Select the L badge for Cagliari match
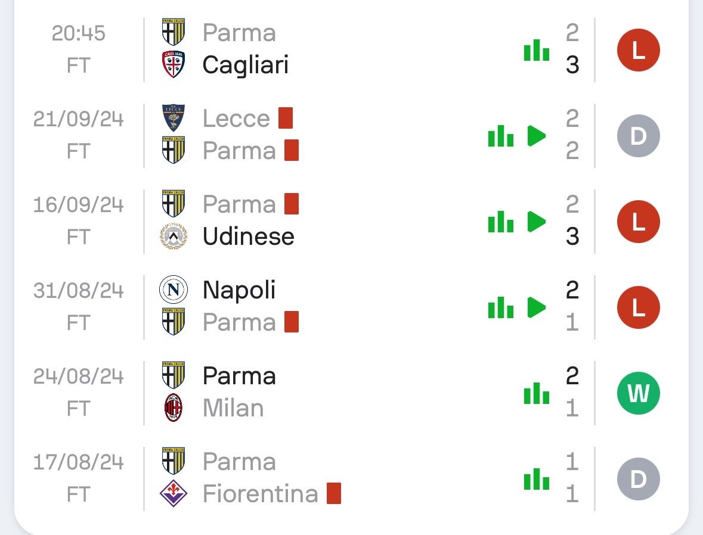The image size is (703, 535). [x=638, y=50]
